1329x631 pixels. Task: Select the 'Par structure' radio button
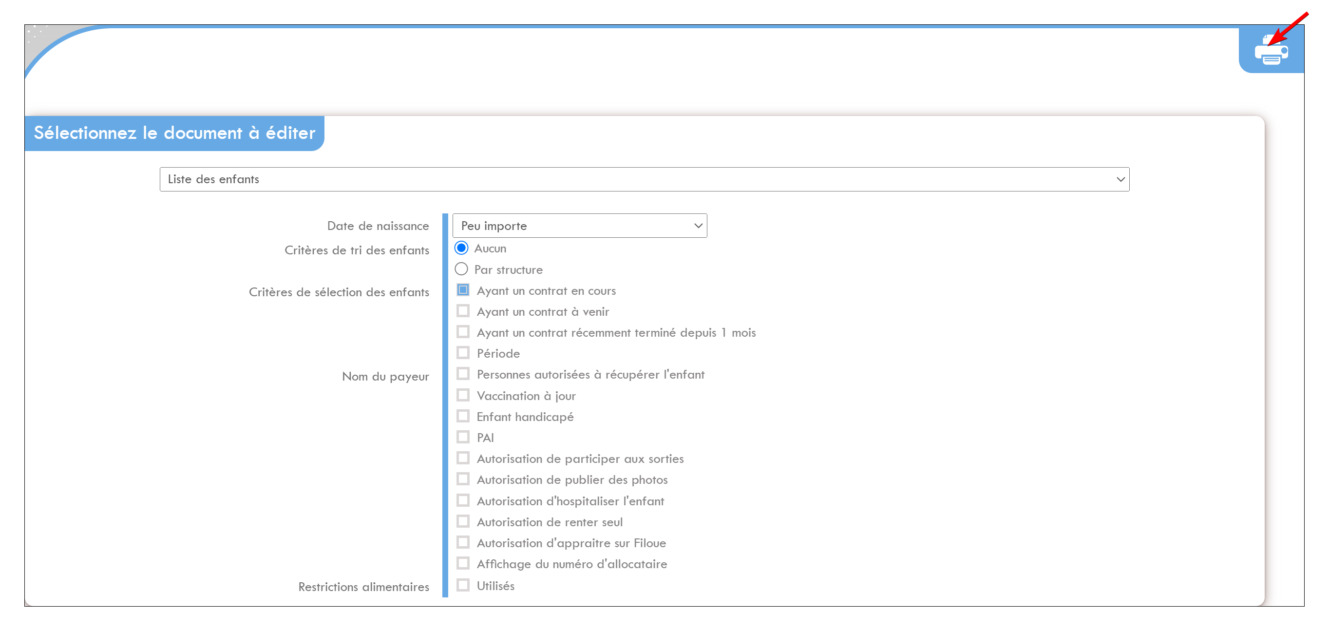pyautogui.click(x=461, y=269)
